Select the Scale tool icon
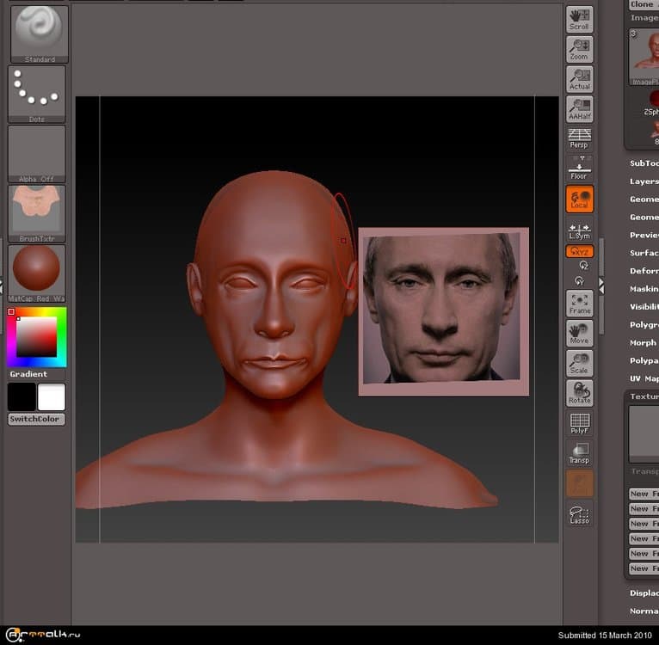Viewport: 659px width, 645px height. (579, 363)
